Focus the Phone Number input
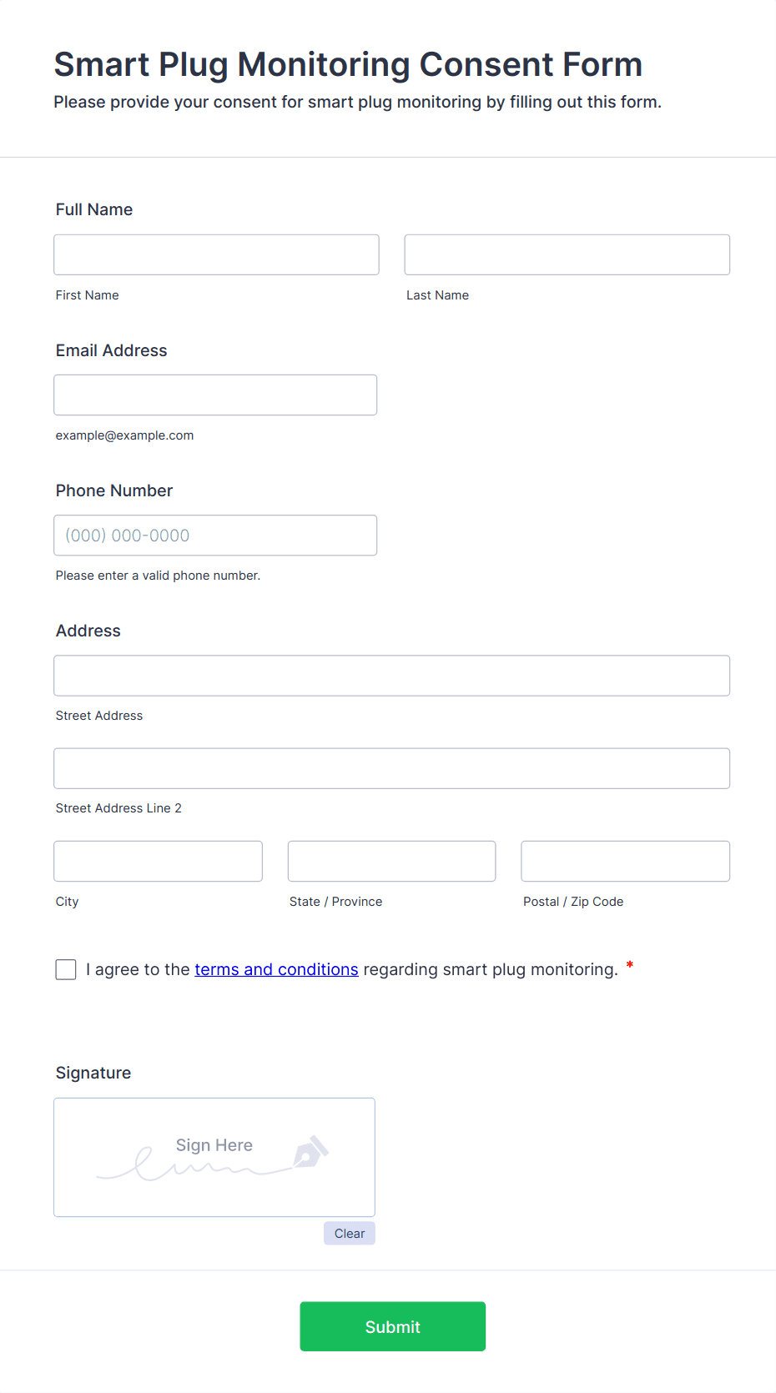The image size is (776, 1393). pos(215,536)
